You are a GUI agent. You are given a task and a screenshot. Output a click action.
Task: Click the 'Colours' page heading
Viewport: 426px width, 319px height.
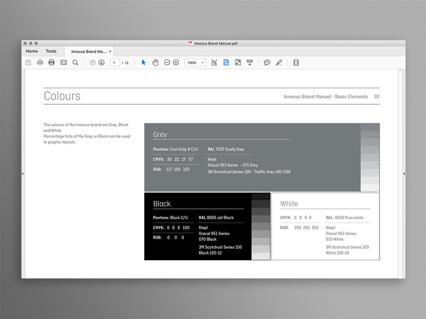[62, 96]
